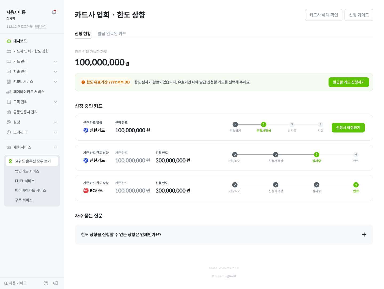Click the 연장하기 session link
The width and height of the screenshot is (384, 289).
click(x=41, y=27)
